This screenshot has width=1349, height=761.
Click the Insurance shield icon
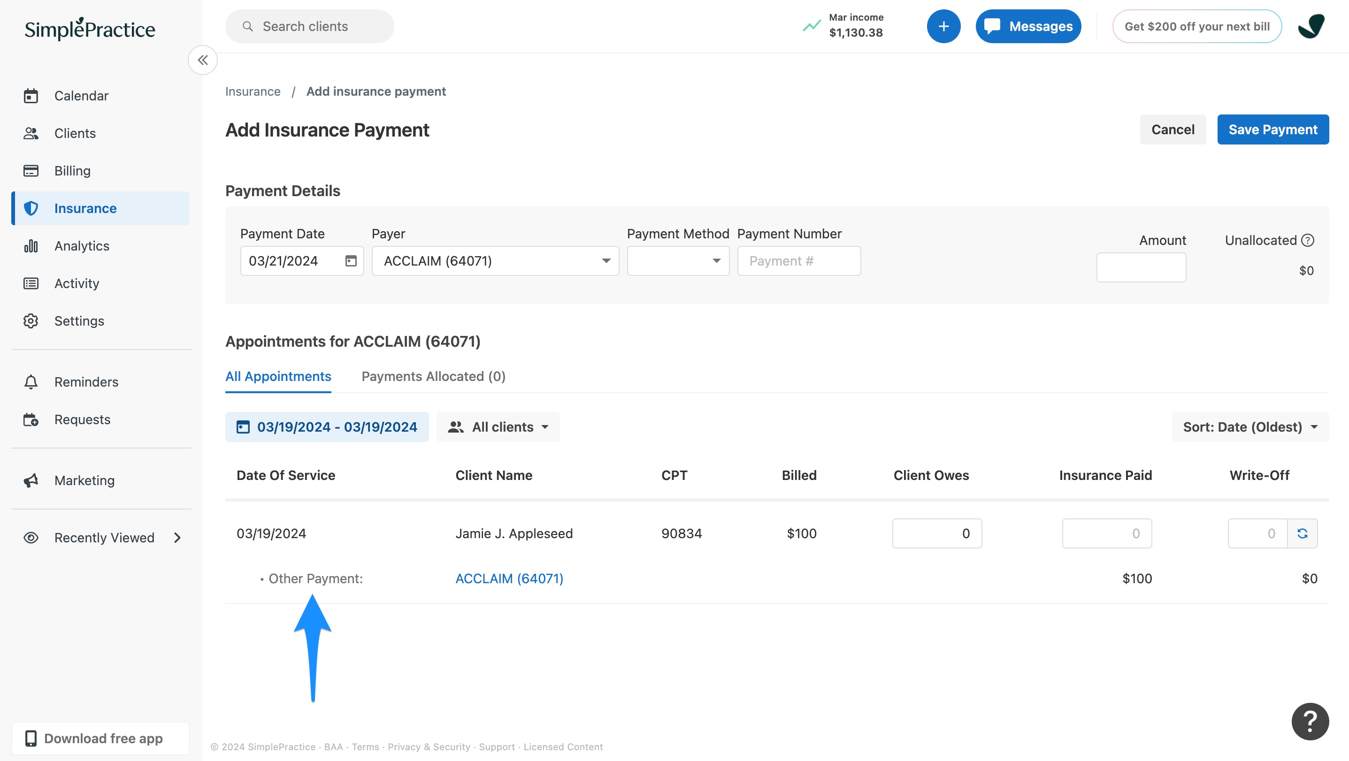tap(31, 208)
